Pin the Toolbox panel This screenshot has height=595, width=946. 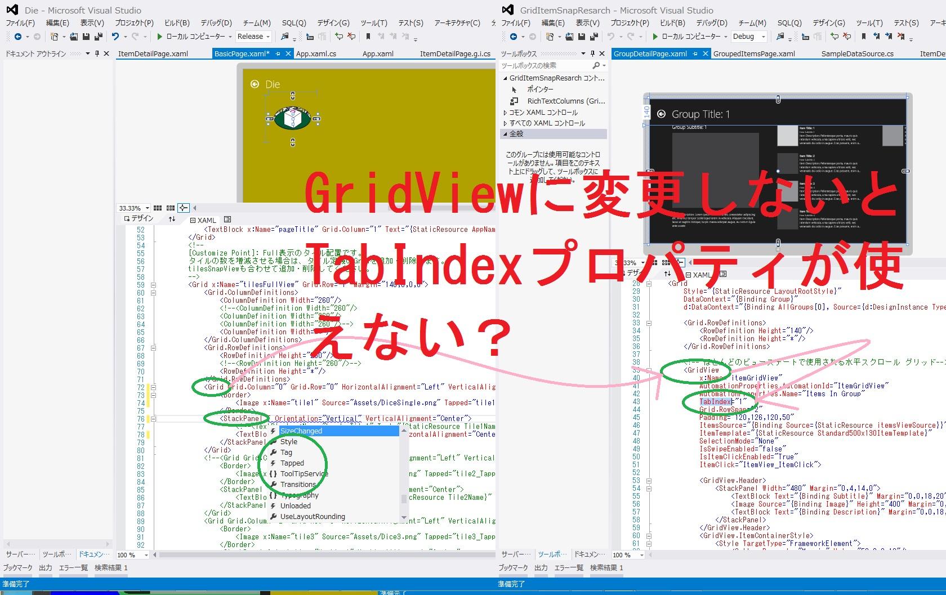point(592,53)
